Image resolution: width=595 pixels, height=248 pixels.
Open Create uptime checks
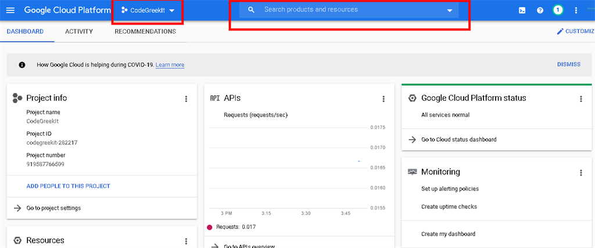coord(449,207)
